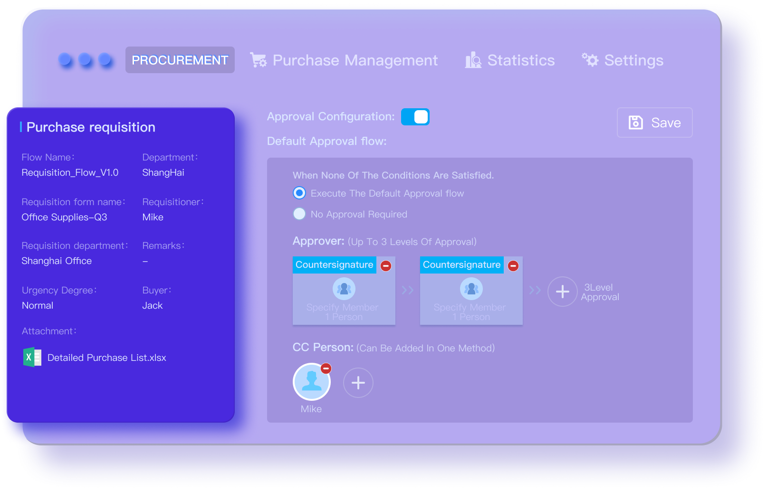
Task: Click the 3Level Approval label
Action: click(x=600, y=292)
